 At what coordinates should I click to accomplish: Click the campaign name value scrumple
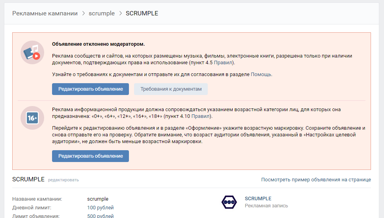click(98, 199)
